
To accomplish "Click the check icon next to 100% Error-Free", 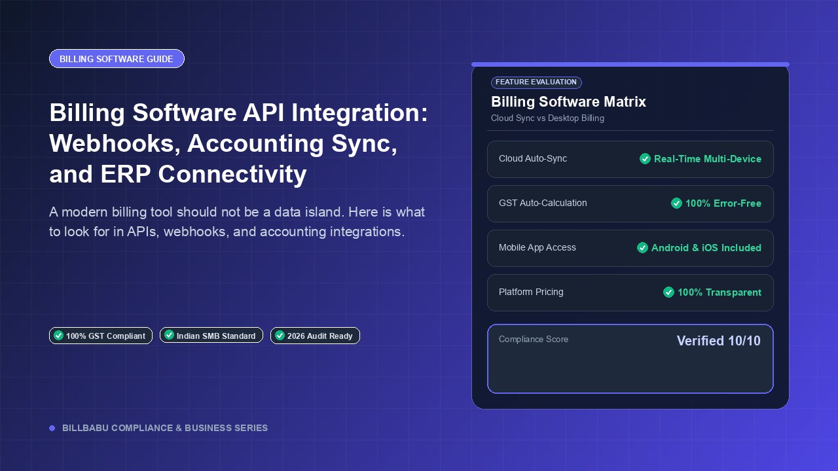I will [x=676, y=203].
